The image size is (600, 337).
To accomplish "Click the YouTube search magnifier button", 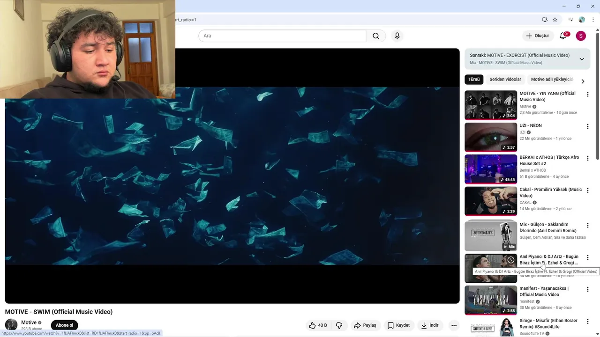I will [376, 36].
